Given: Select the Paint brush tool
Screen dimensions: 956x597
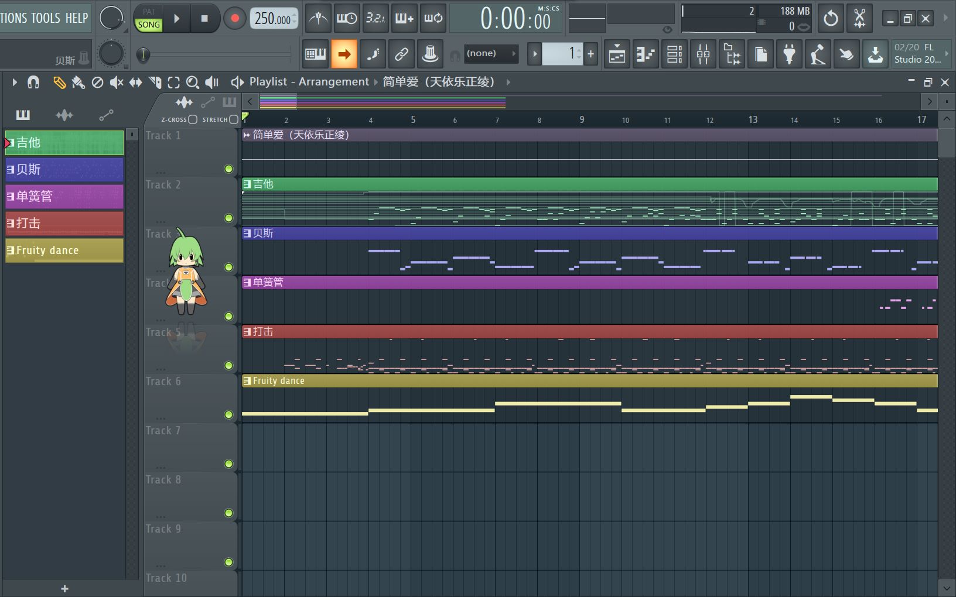Looking at the screenshot, I should (78, 83).
